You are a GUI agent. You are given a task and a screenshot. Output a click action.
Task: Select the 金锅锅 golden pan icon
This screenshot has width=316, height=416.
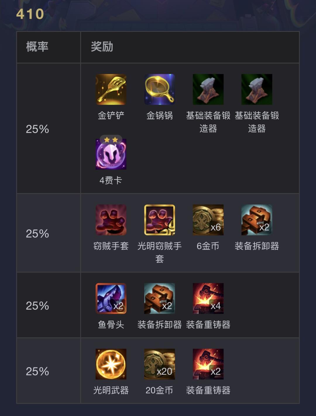click(x=159, y=89)
